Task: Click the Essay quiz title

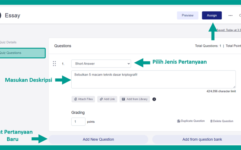Action: click(12, 16)
